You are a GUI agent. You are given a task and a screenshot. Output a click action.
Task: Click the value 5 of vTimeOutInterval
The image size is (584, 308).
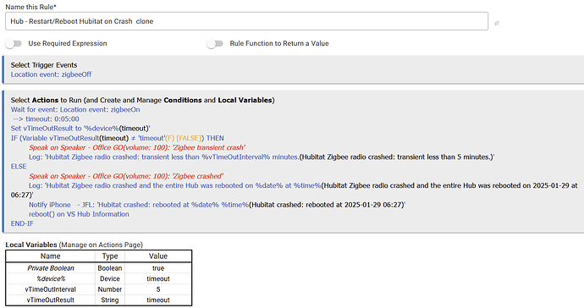coord(158,289)
